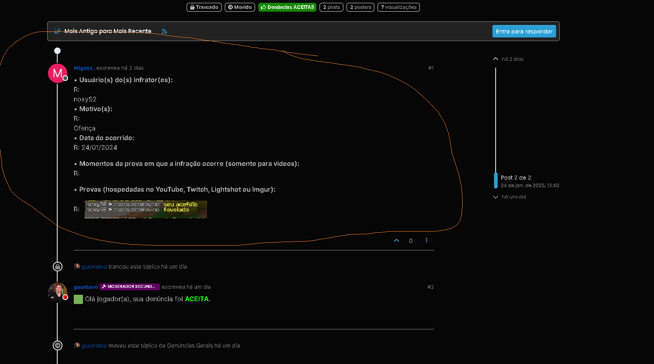
Task: Click the noxyS2 username text
Action: 85,99
